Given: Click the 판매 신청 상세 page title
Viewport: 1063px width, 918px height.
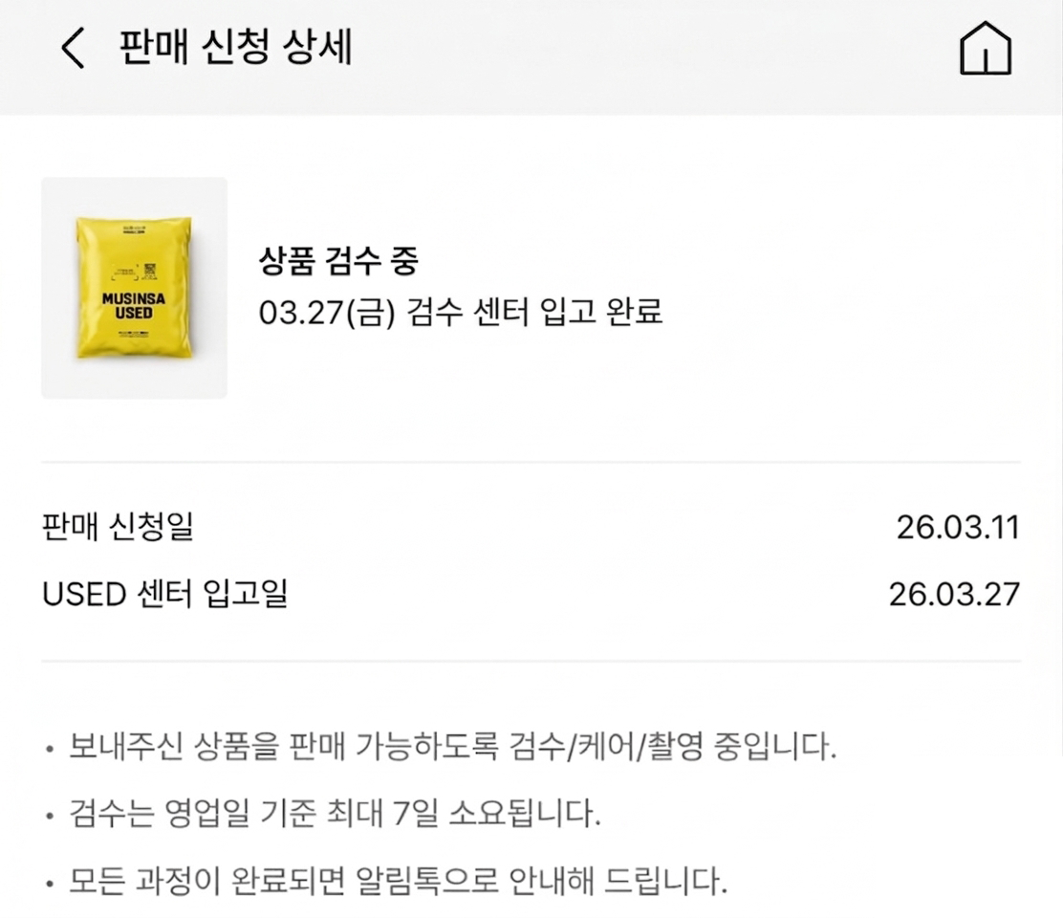Looking at the screenshot, I should (236, 48).
